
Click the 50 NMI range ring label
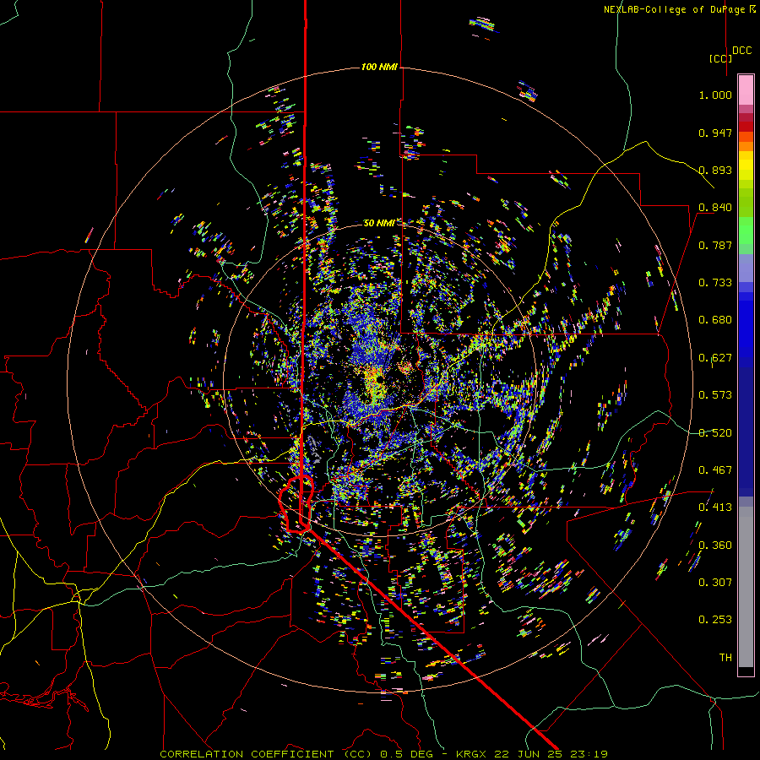pos(379,223)
